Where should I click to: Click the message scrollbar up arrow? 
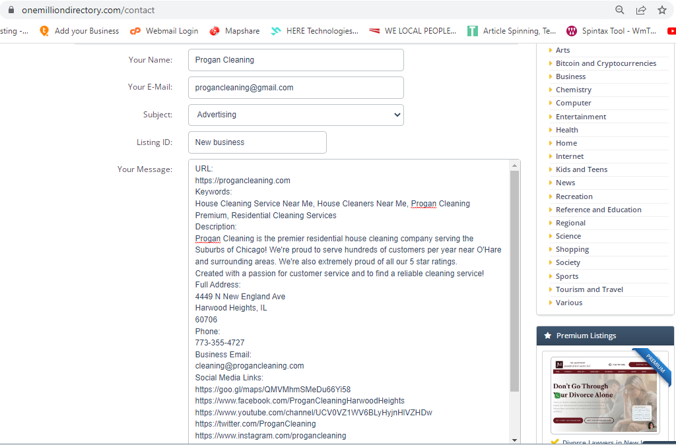pos(514,165)
